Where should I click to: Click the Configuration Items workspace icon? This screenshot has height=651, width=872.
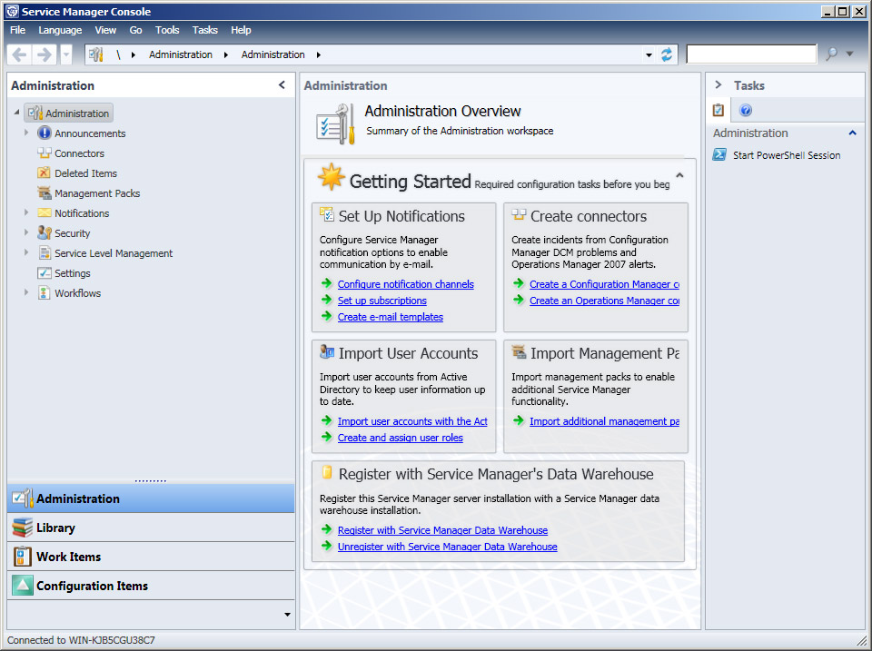pos(22,586)
